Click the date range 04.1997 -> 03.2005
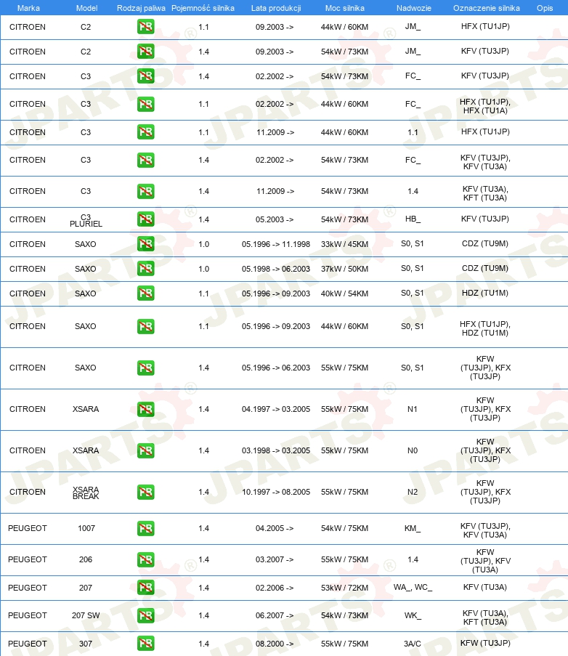The image size is (568, 656). [x=275, y=409]
